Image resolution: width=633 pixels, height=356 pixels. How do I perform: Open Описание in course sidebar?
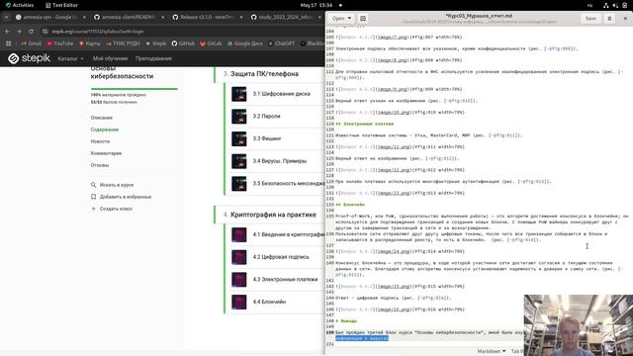102,118
